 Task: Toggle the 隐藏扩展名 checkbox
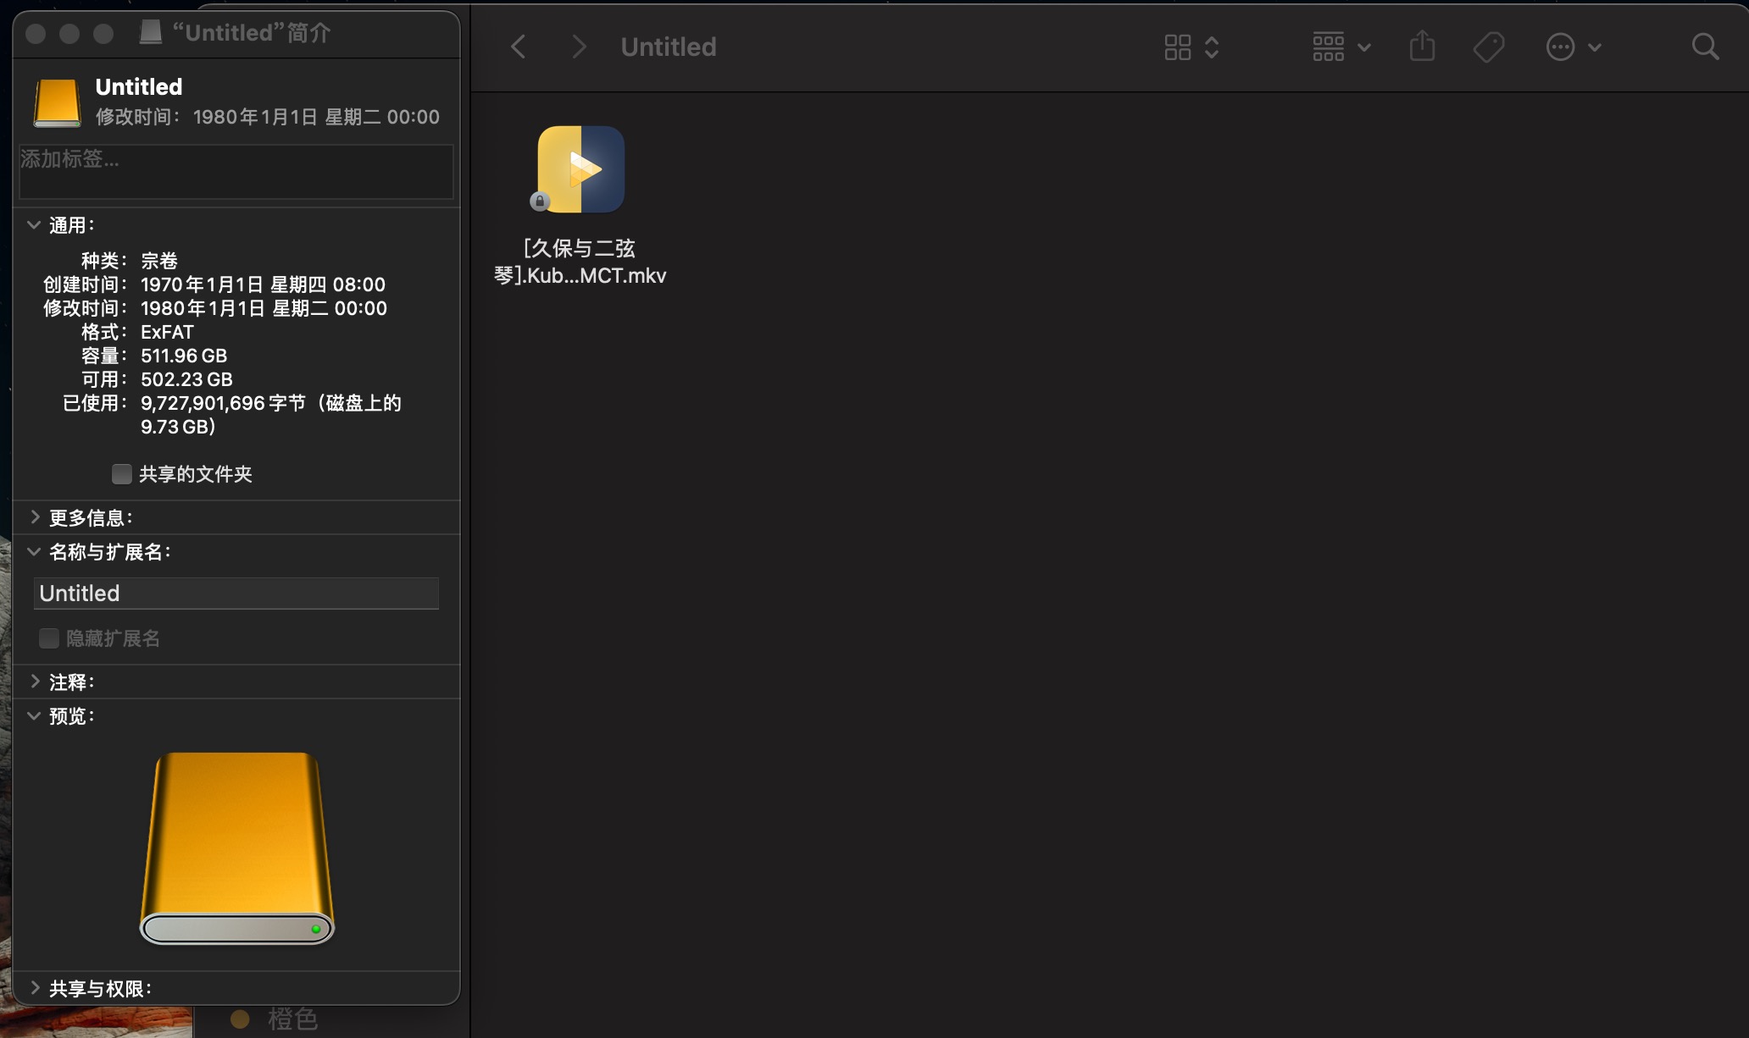tap(49, 638)
